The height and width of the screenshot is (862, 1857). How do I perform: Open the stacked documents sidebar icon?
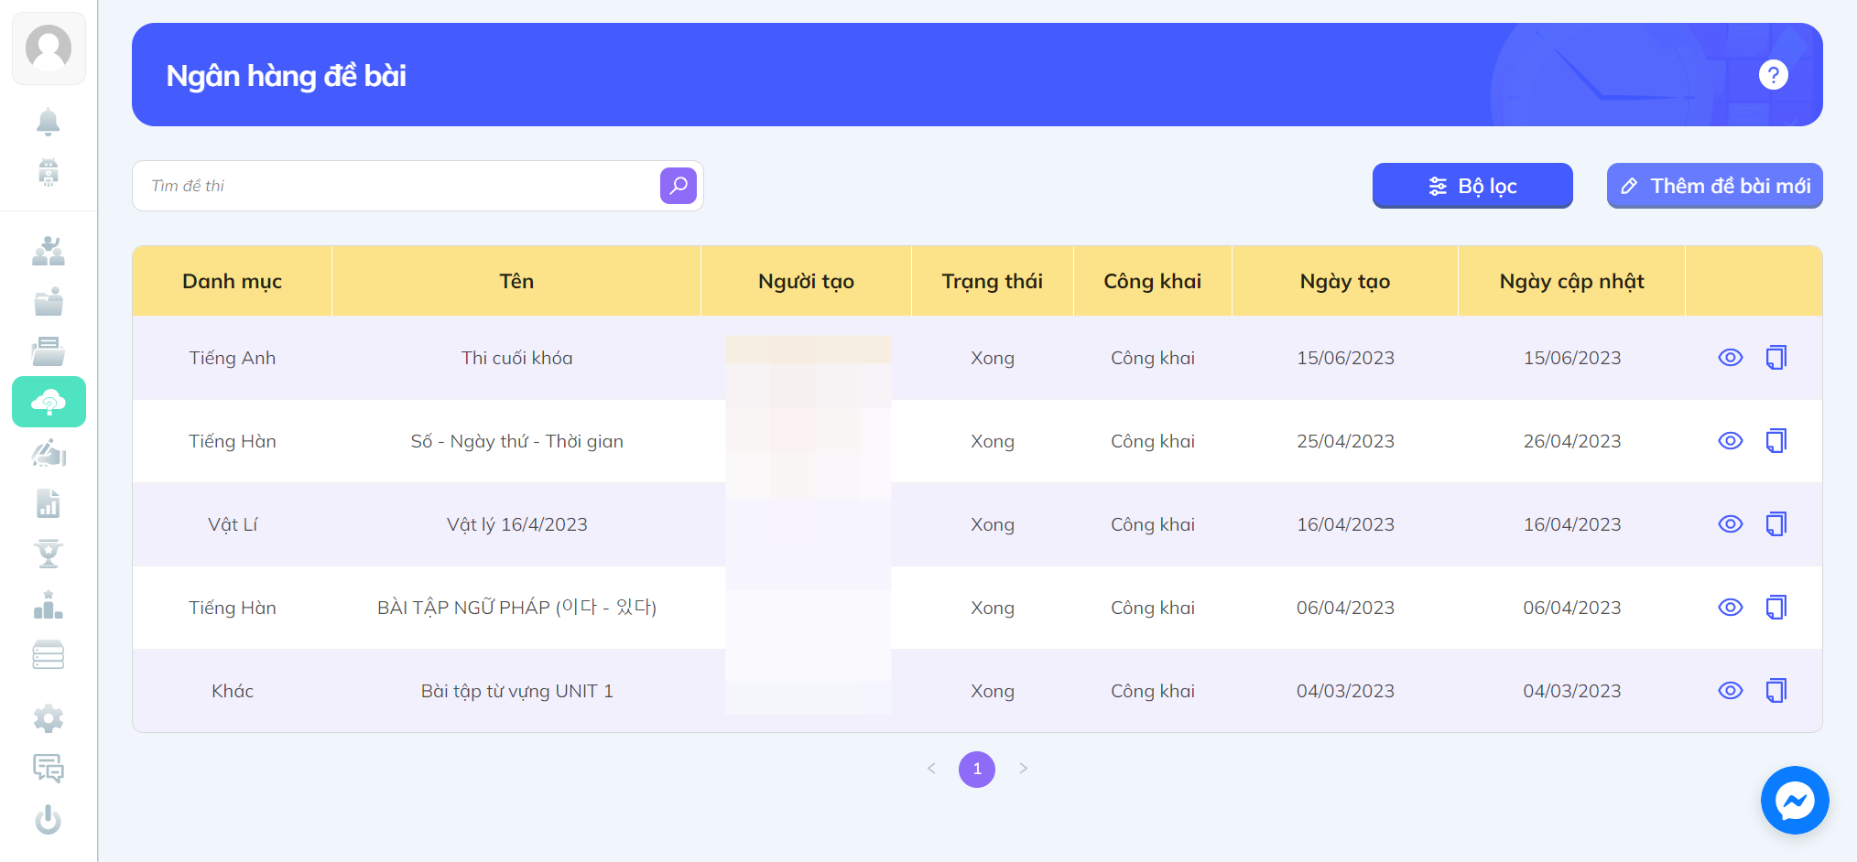click(48, 351)
